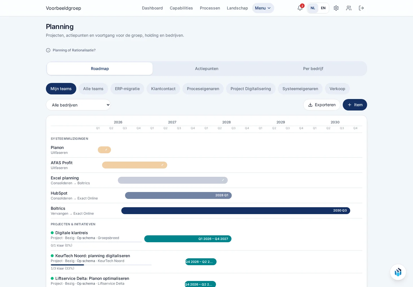Click the Digitale klantreis progress bar
This screenshot has height=287, width=413.
pos(96,242)
